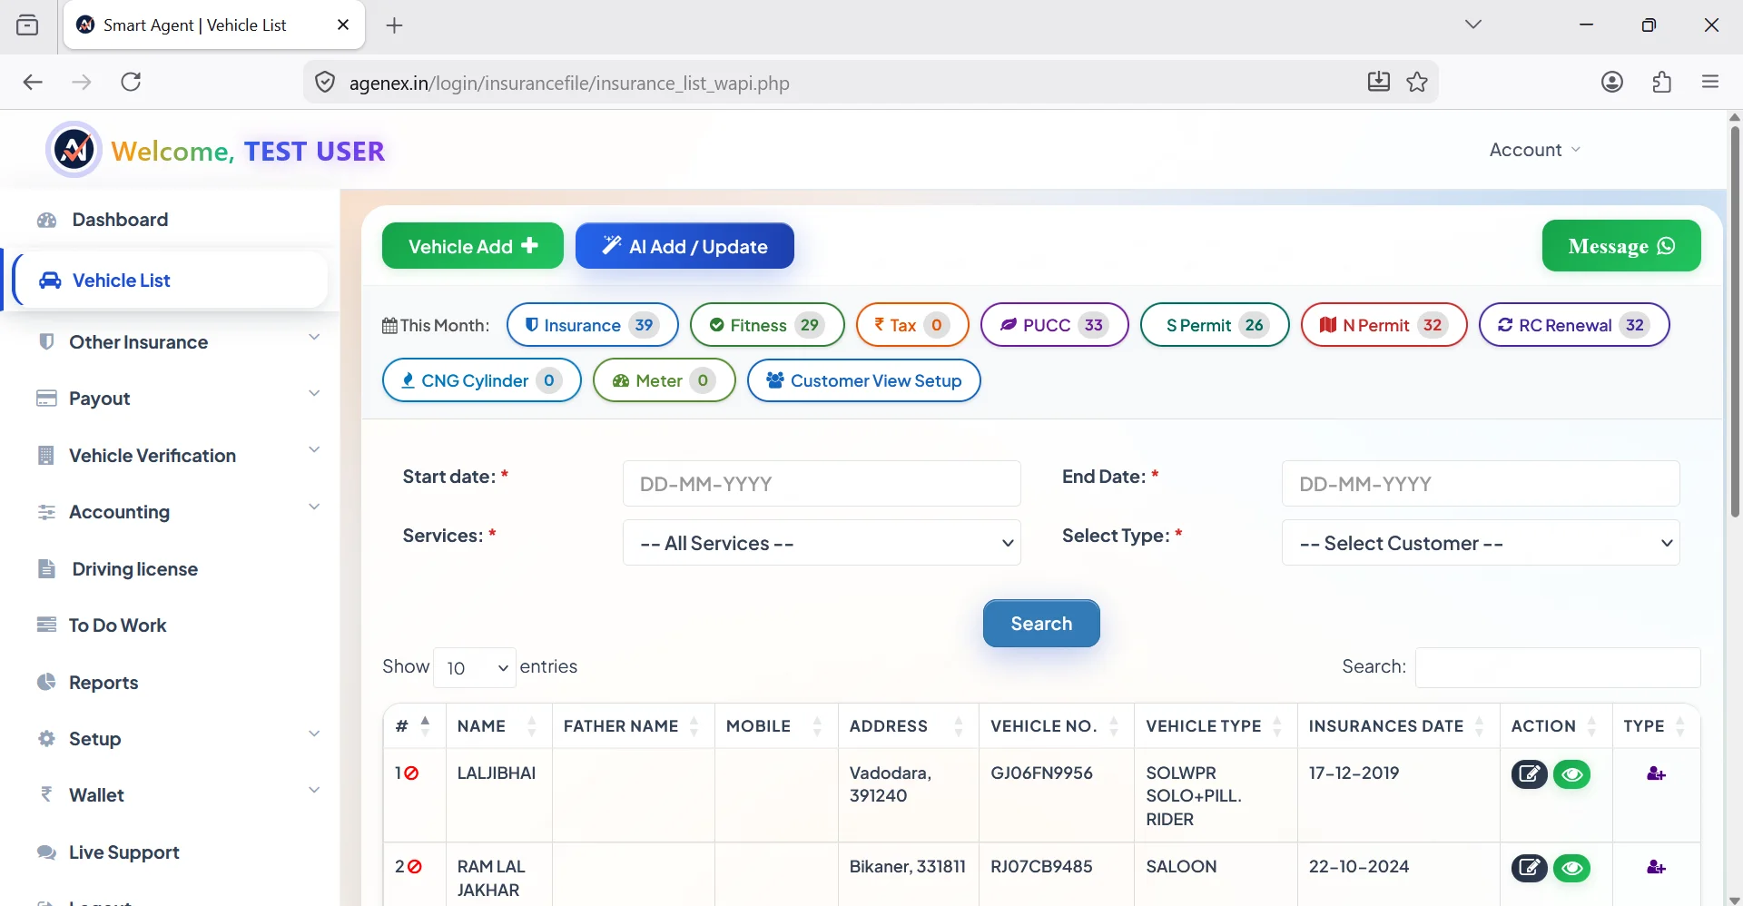Open the browser Extensions icon

(1662, 83)
